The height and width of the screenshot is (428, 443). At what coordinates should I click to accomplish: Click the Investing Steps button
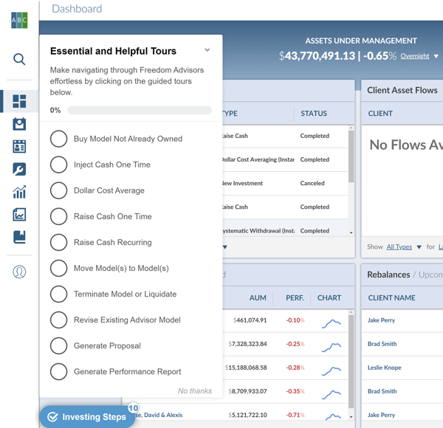tap(86, 417)
